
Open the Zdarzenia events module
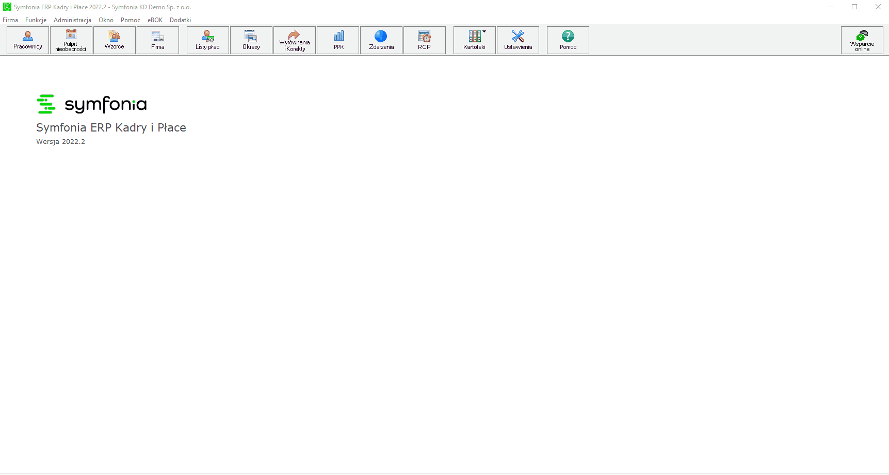pyautogui.click(x=381, y=40)
